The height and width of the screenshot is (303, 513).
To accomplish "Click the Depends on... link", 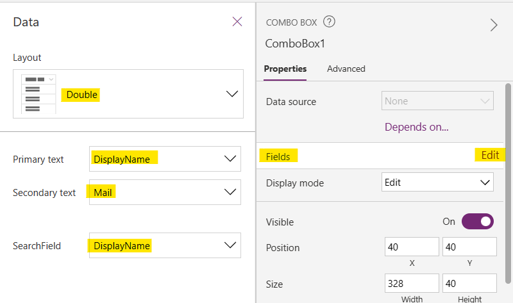I will point(416,127).
